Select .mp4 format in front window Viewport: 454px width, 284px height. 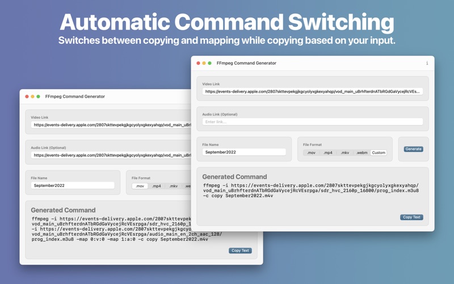(x=328, y=153)
